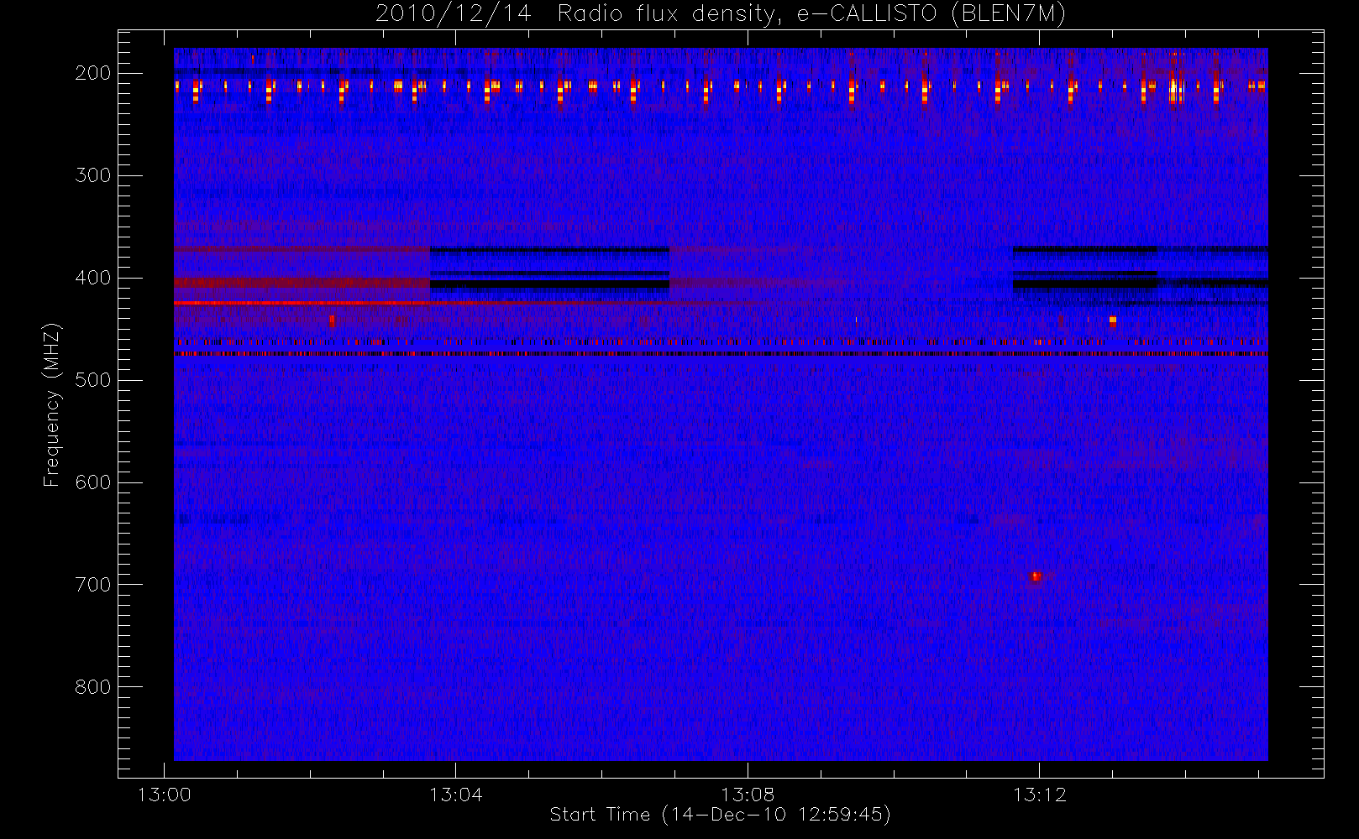Click the 200 frequency tick label

[93, 73]
